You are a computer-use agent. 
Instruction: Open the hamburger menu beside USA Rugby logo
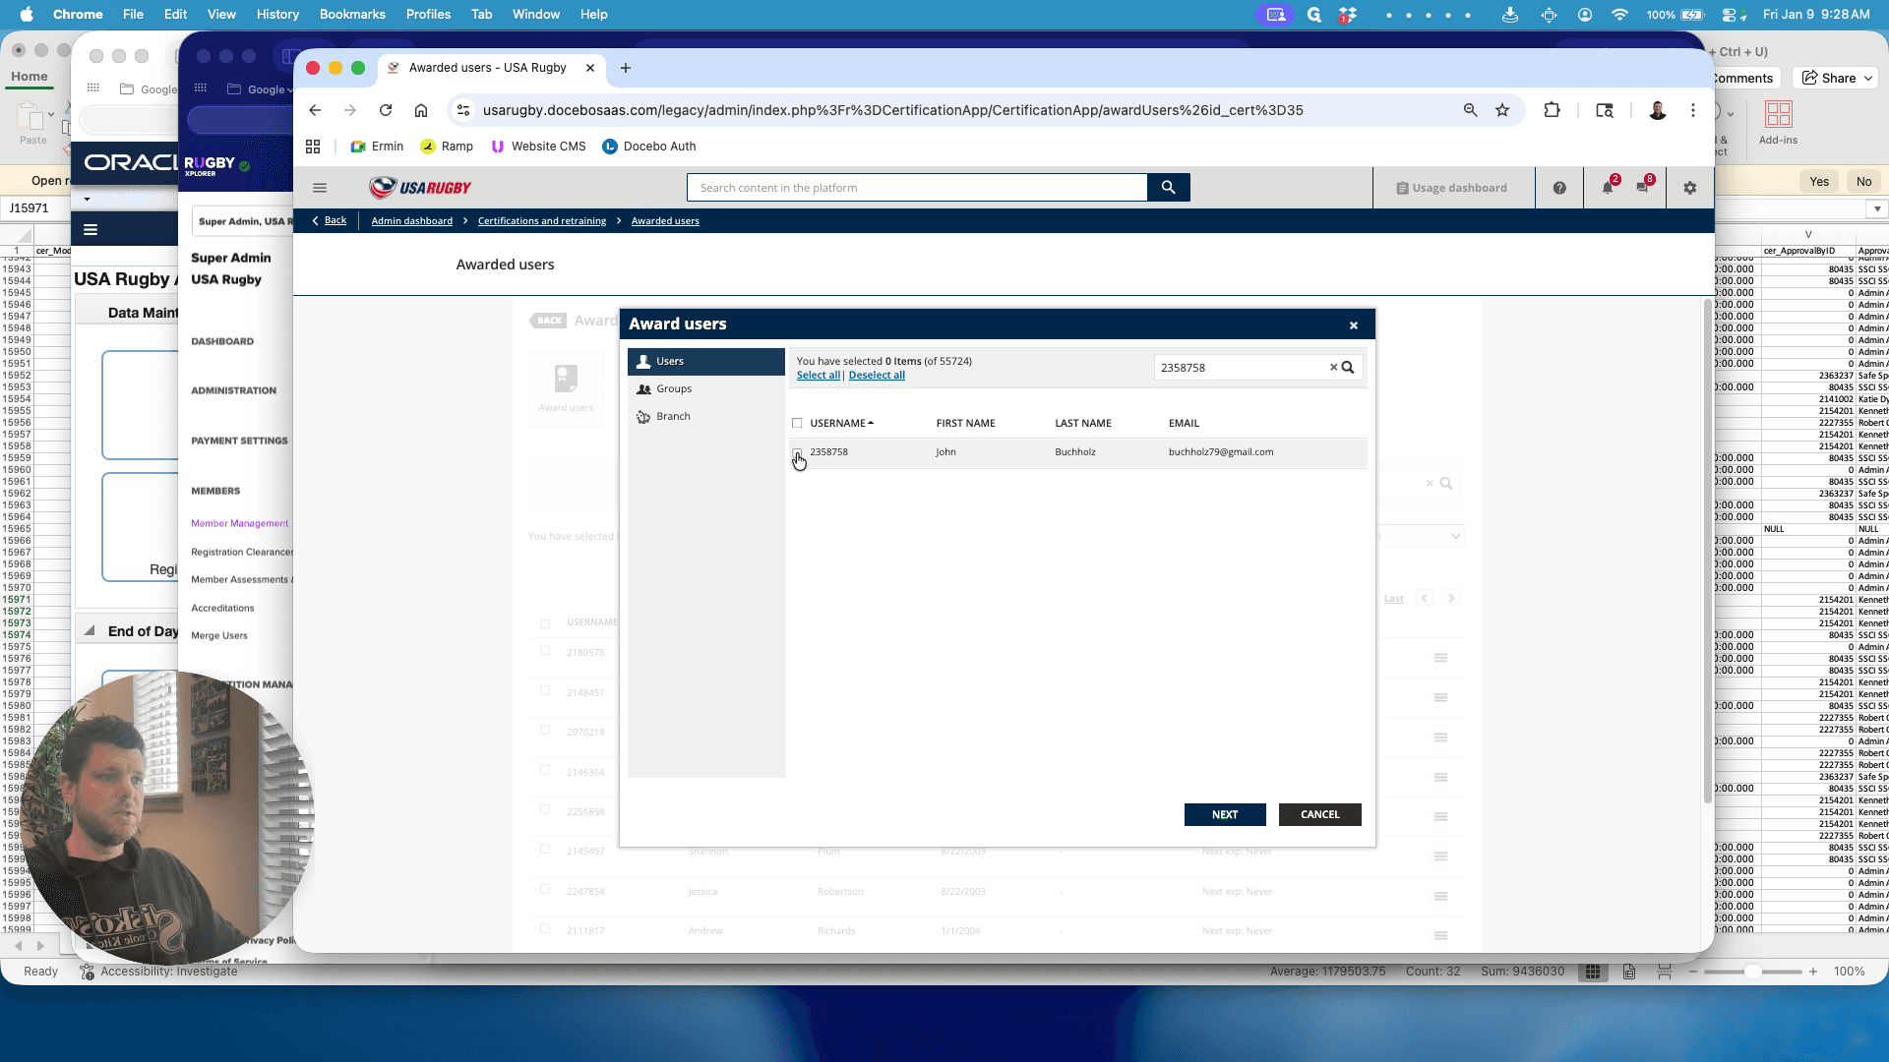pos(320,188)
